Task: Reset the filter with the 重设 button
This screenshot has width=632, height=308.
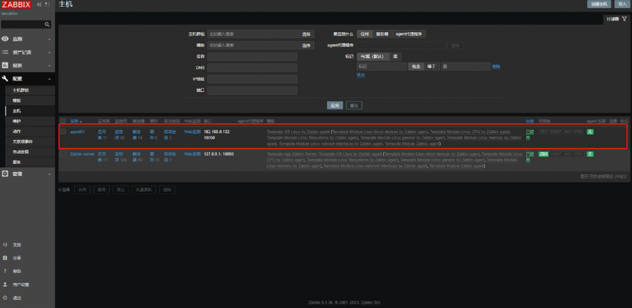Action: point(354,105)
